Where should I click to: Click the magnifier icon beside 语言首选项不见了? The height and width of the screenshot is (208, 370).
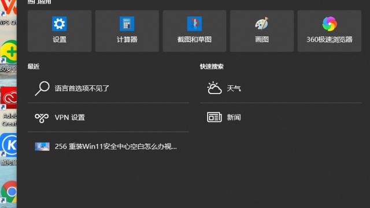42,88
